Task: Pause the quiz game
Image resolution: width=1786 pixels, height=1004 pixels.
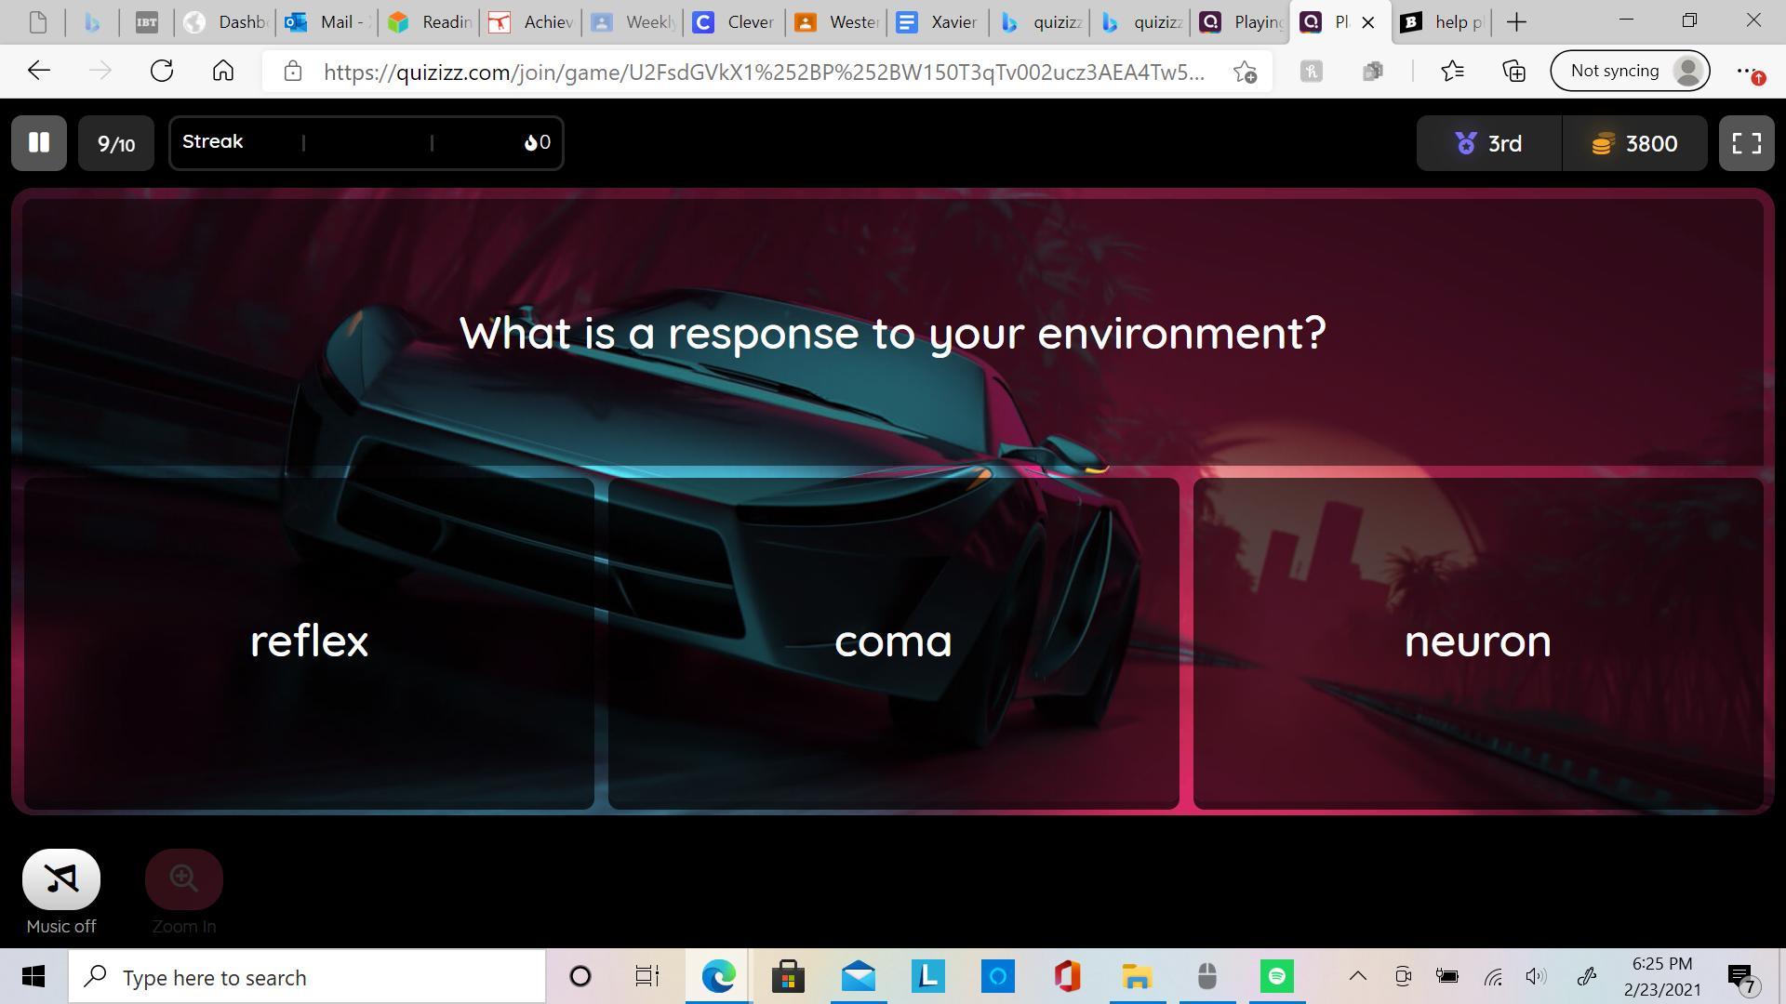Action: click(38, 143)
